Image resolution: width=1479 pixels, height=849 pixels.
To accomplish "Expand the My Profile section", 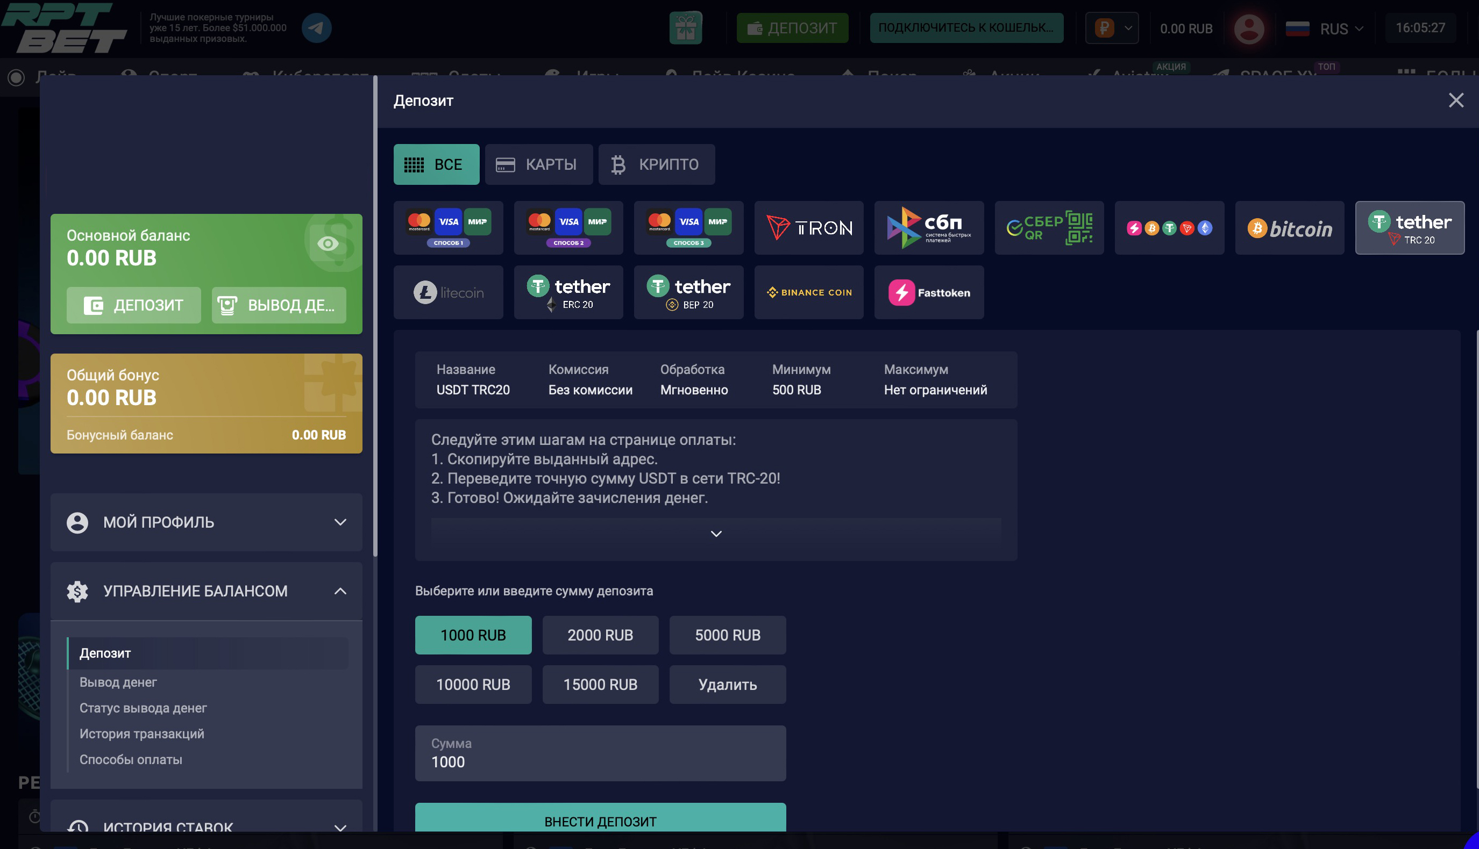I will click(206, 522).
